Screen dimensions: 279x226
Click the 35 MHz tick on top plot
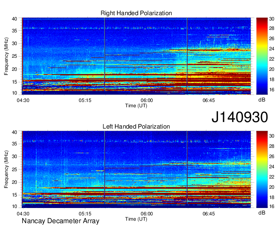tap(14, 31)
